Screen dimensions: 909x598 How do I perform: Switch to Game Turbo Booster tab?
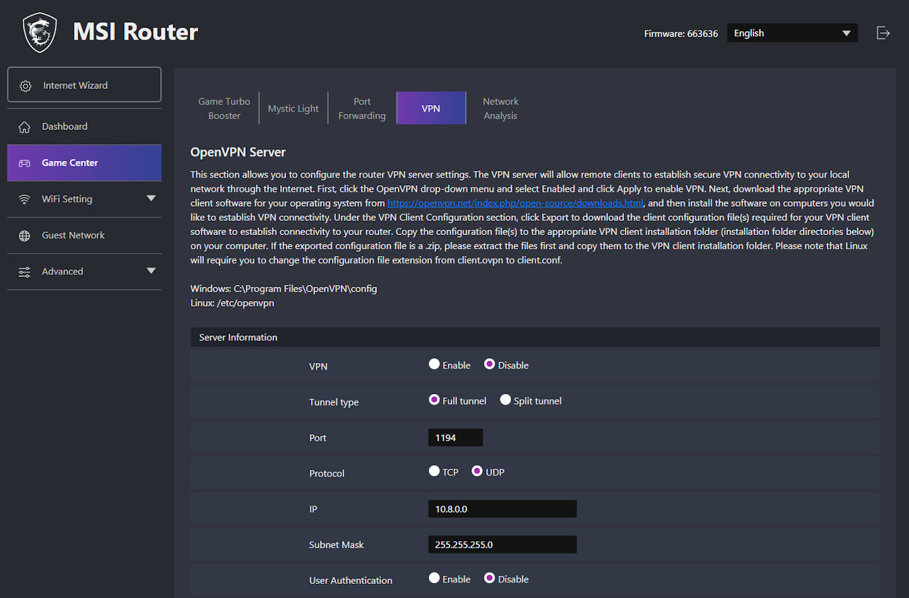click(224, 108)
